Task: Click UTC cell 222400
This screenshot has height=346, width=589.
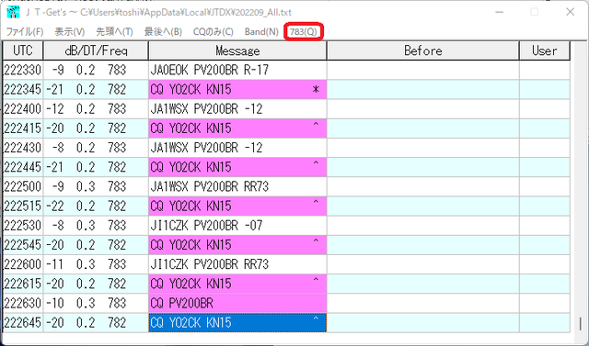Action: [x=23, y=109]
